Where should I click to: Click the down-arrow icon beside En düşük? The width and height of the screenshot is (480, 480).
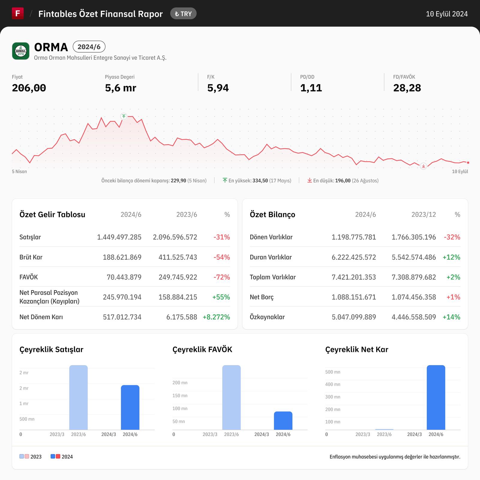click(310, 180)
